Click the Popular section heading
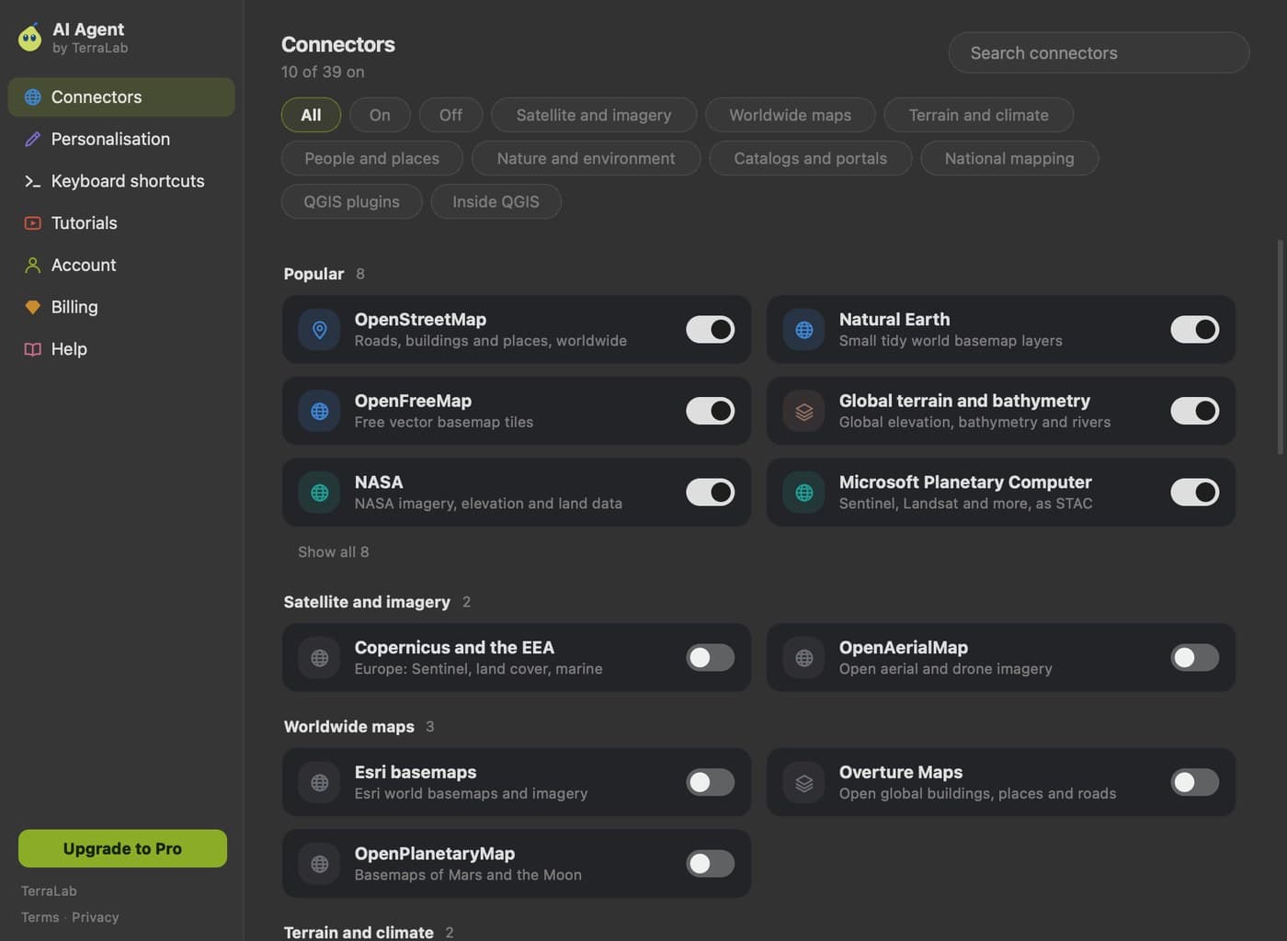Viewport: 1287px width, 941px height. pyautogui.click(x=313, y=274)
